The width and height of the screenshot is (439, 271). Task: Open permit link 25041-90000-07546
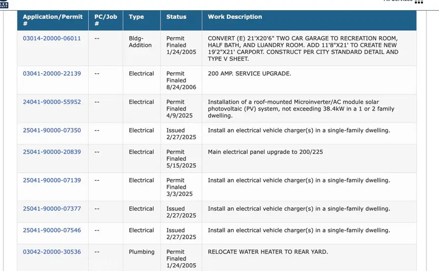[52, 230]
